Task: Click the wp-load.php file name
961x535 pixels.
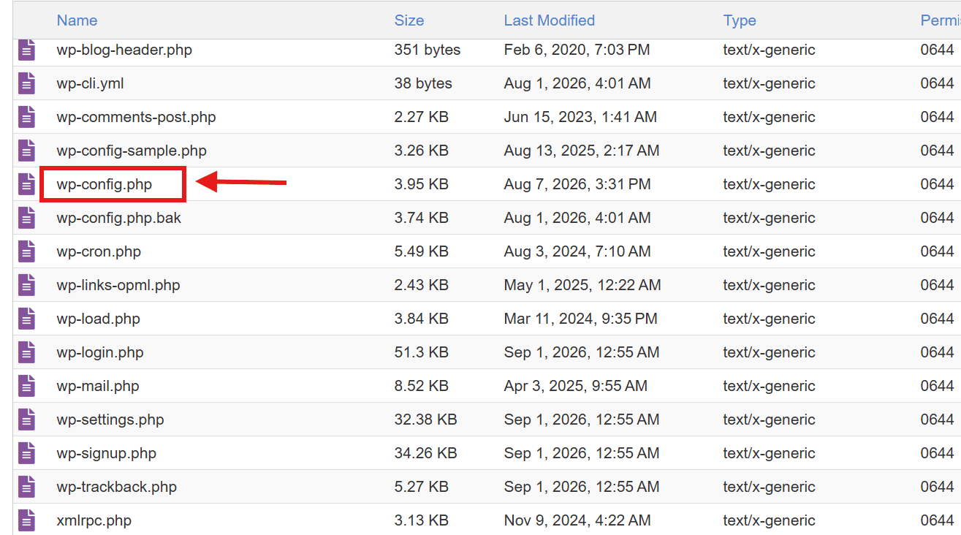Action: point(98,319)
